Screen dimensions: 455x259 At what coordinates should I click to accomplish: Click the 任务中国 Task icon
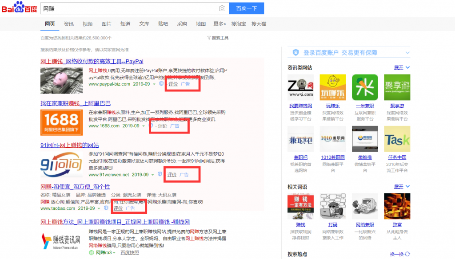(x=397, y=139)
